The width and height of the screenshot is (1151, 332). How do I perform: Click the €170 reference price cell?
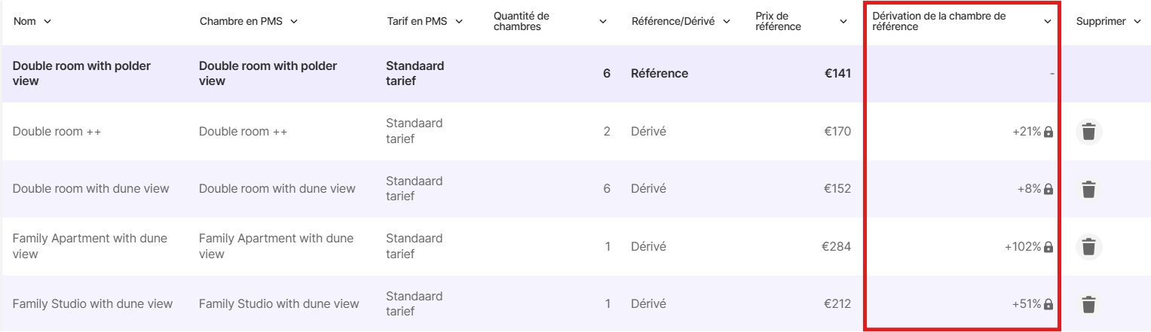(x=837, y=132)
